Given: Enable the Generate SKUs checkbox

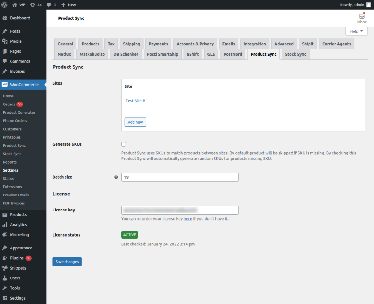Looking at the screenshot, I should click(123, 144).
